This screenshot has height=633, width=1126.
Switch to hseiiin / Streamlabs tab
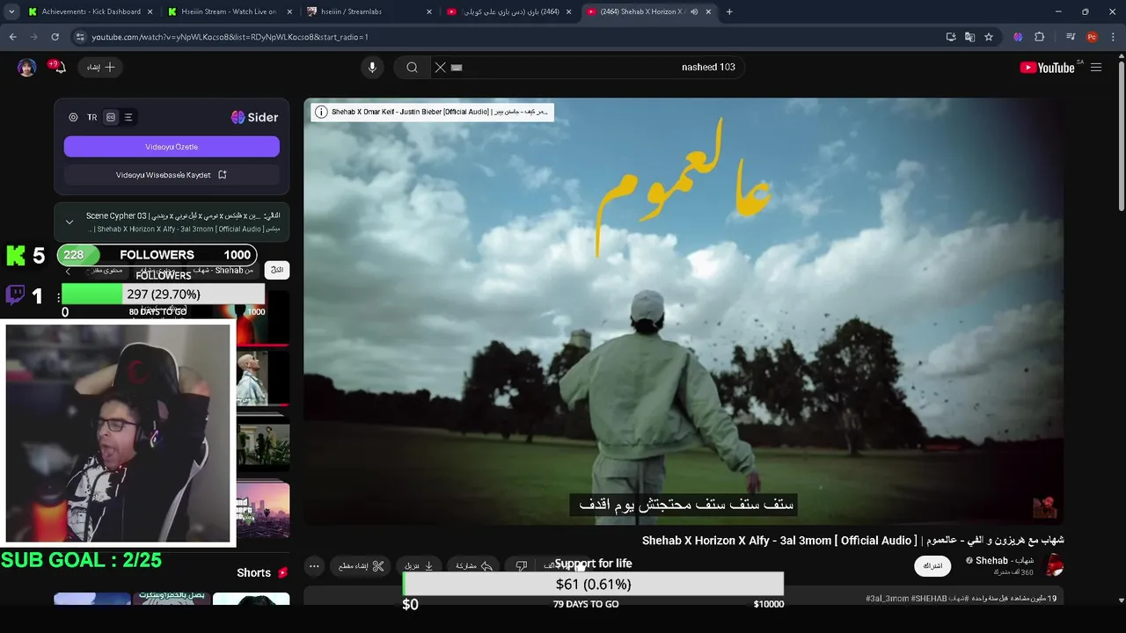tap(369, 11)
